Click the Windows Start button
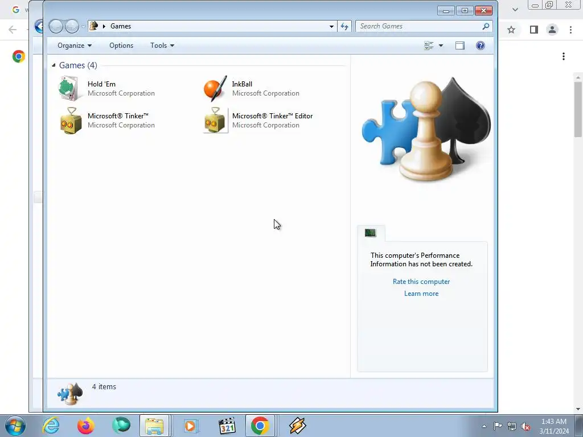The width and height of the screenshot is (583, 437). tap(15, 426)
